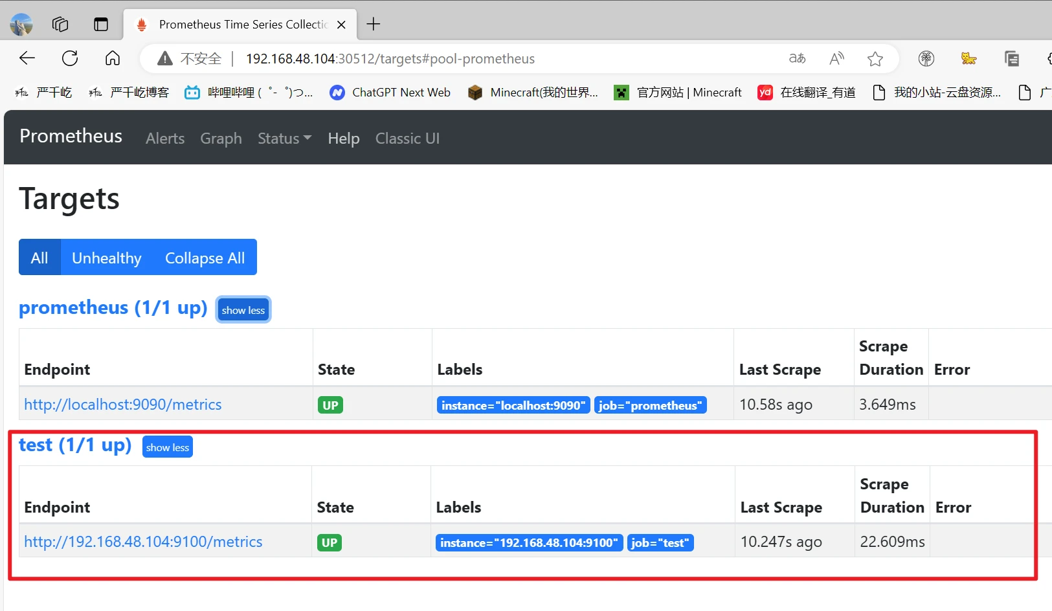Click the browser address bar URL

tap(390, 59)
